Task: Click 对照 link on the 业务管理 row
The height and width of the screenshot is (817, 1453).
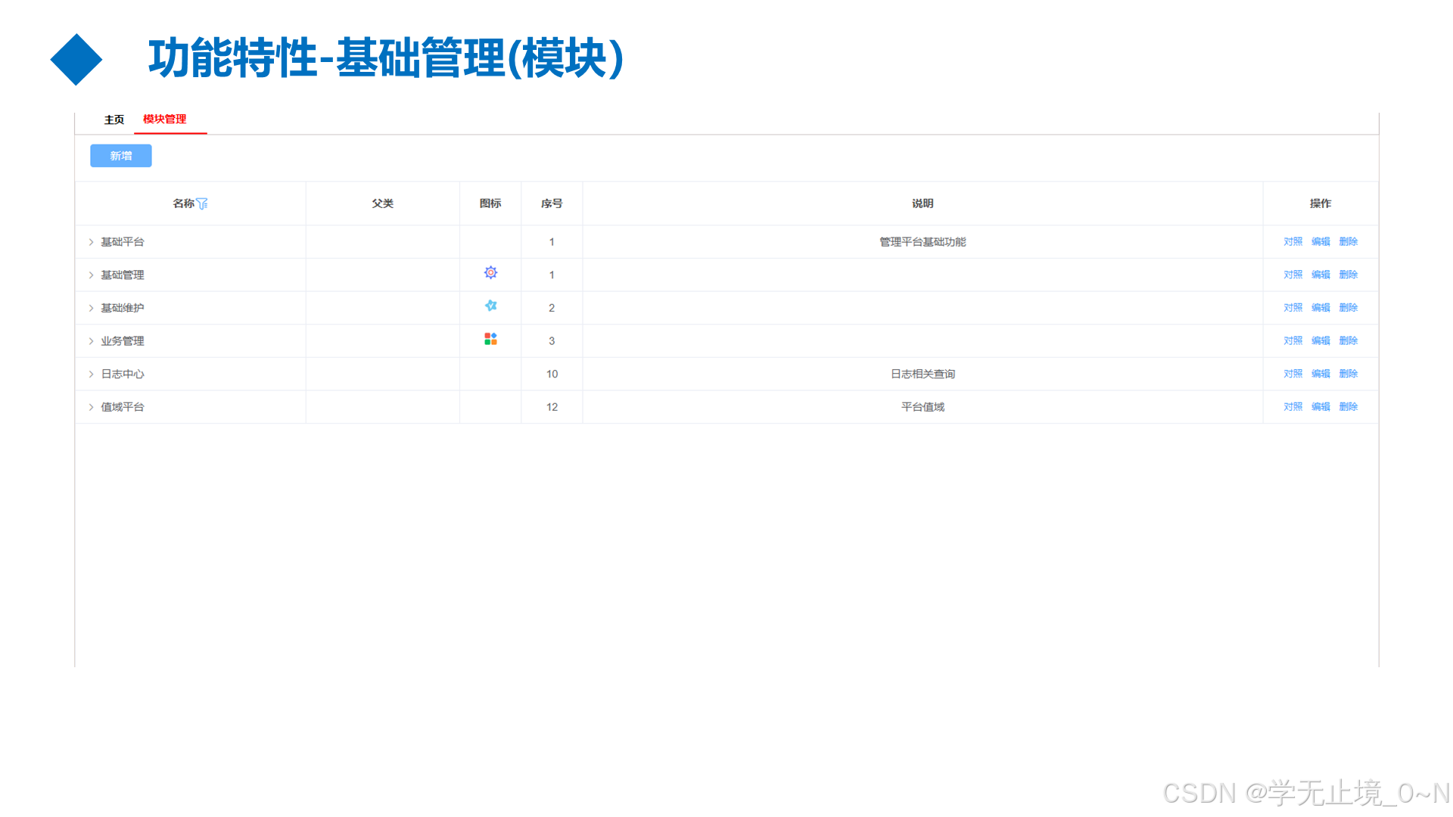Action: click(1293, 340)
